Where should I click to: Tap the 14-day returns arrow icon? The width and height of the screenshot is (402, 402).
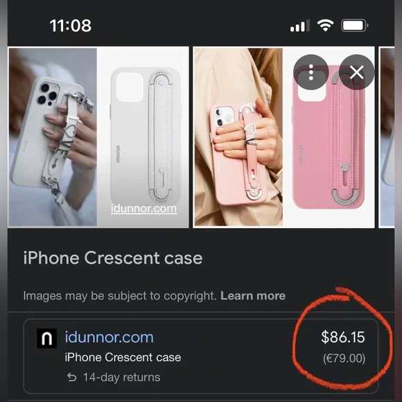72,377
